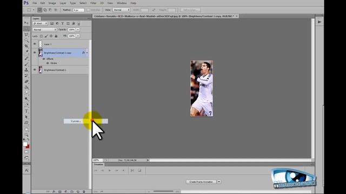Viewport: 346px width, 194px height.
Task: Open the Edit menu
Action: 43,3
